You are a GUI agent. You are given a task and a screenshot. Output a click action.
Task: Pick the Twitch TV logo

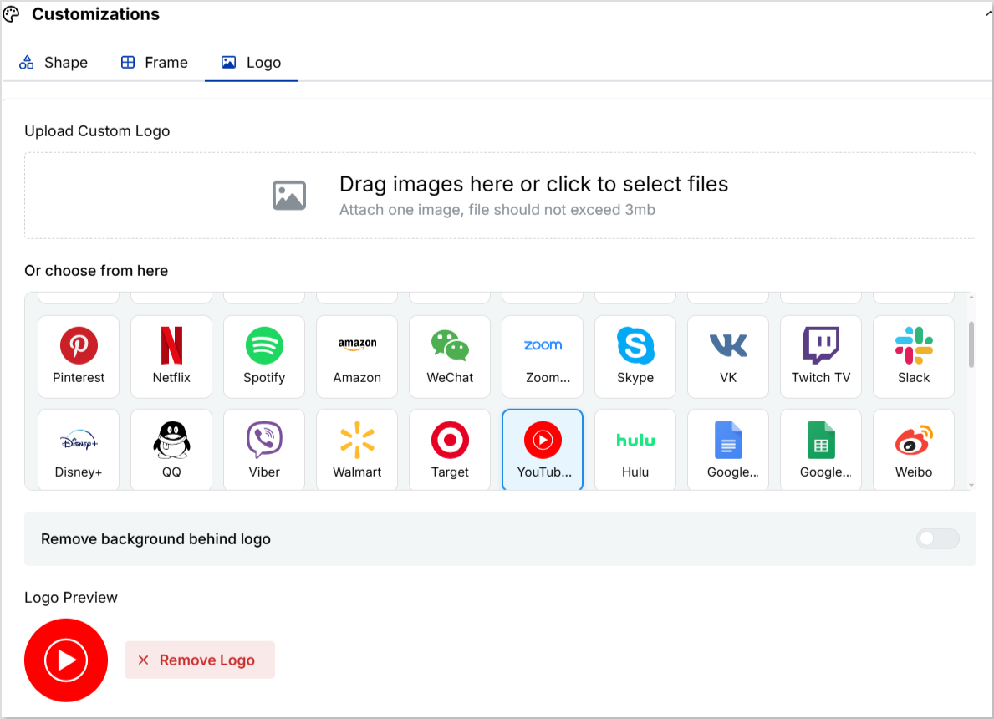(821, 356)
